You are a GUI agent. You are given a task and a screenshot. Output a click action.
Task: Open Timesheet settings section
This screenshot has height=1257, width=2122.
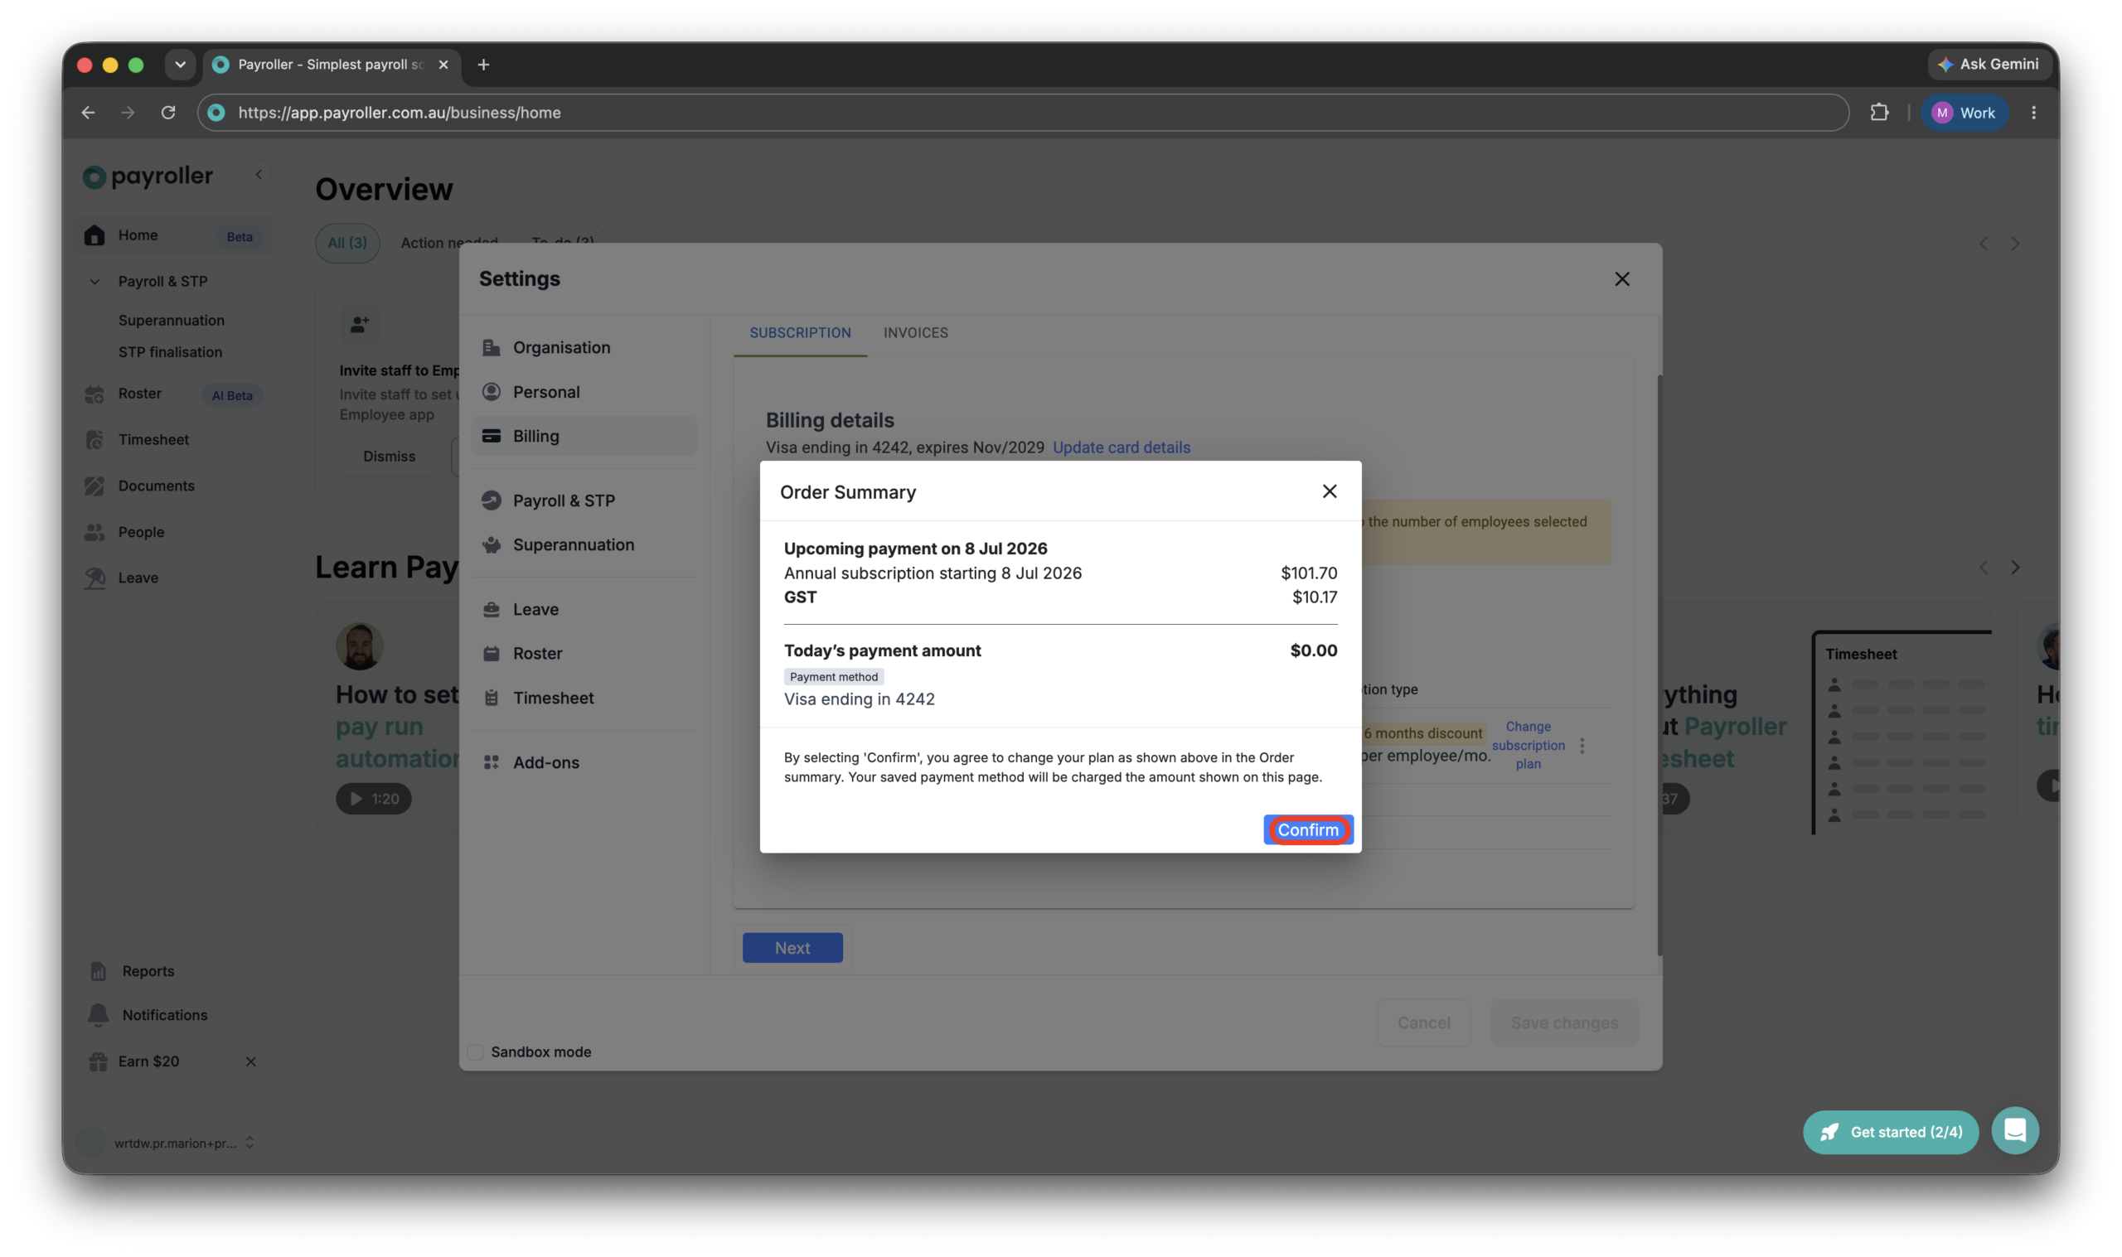(x=584, y=697)
